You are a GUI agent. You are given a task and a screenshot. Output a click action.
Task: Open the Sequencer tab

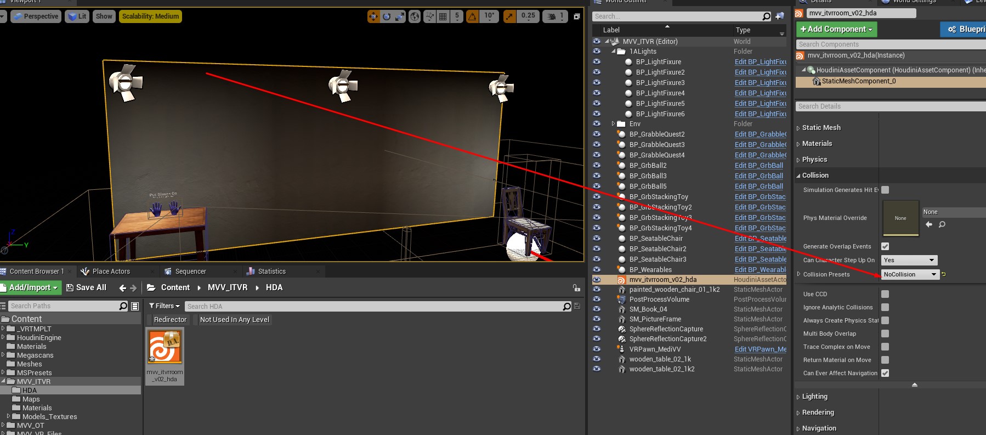pos(190,272)
